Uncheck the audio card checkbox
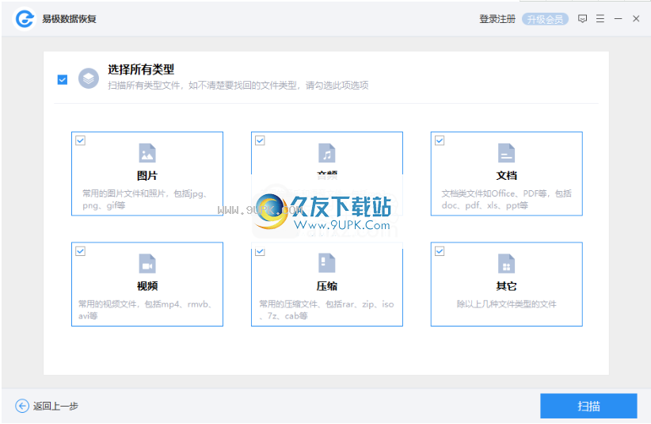651x424 pixels. [x=260, y=140]
